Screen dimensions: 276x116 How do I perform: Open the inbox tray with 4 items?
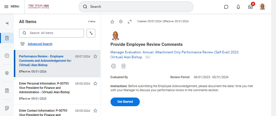click(250, 7)
